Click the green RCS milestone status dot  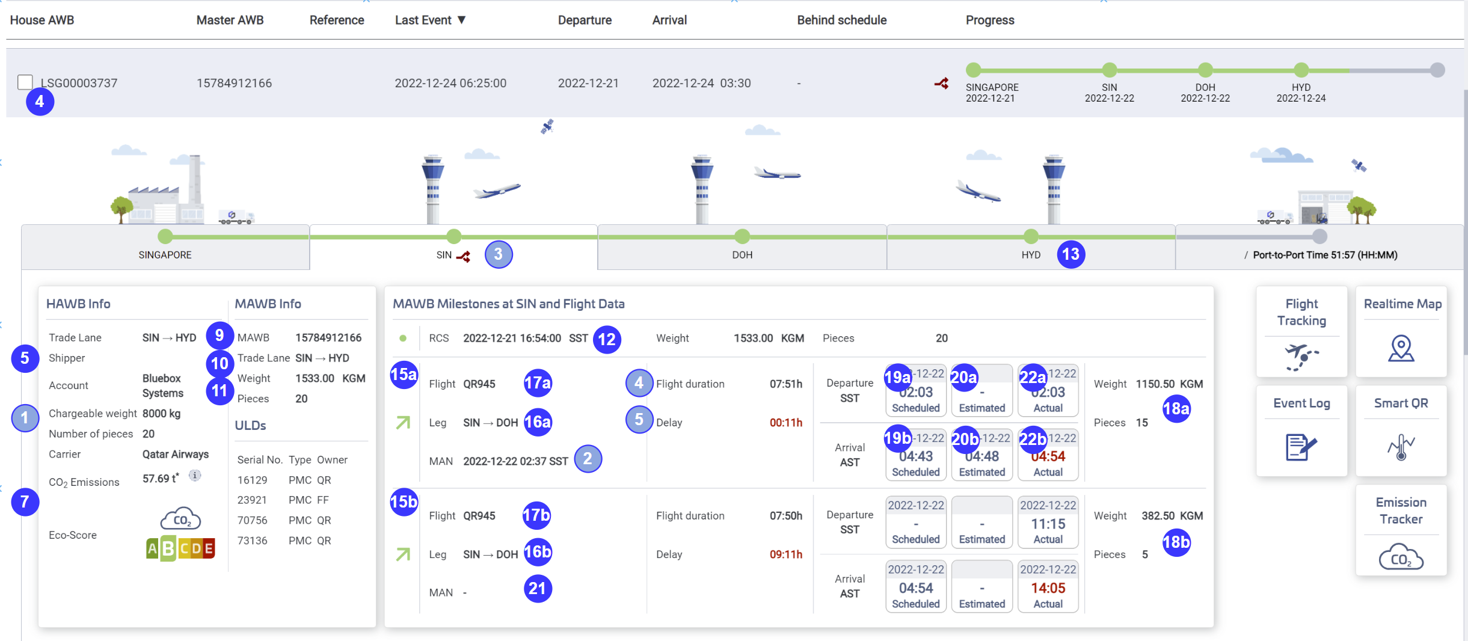(403, 338)
